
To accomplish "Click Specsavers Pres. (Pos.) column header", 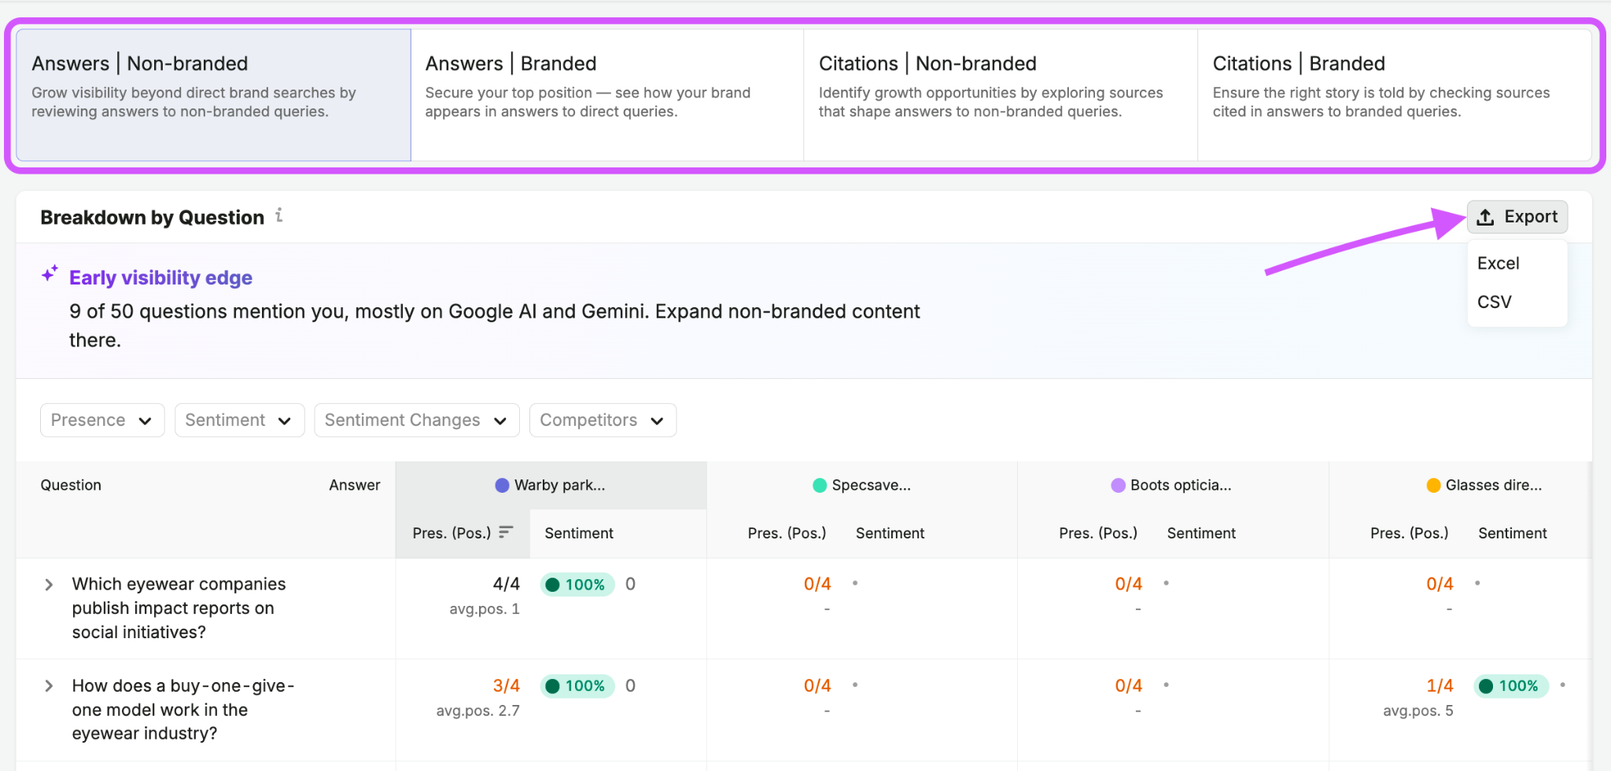I will (x=787, y=534).
